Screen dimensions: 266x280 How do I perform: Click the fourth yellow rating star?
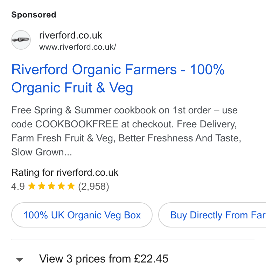[x=61, y=186]
